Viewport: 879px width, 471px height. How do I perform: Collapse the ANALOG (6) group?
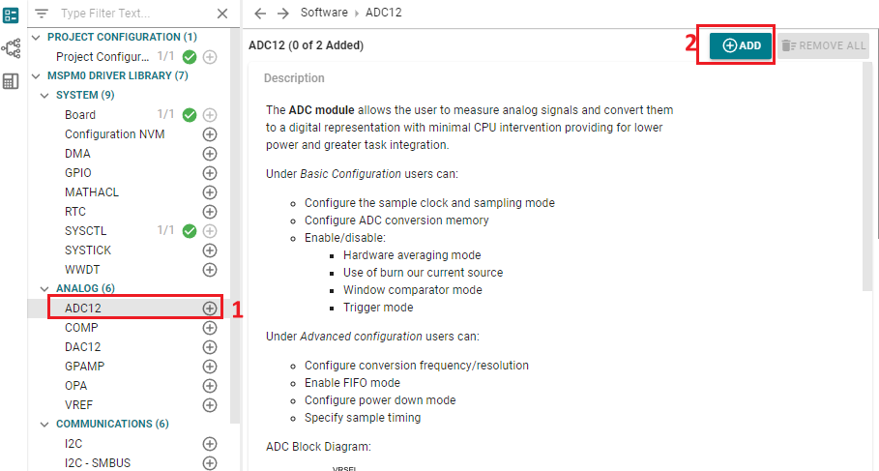44,288
